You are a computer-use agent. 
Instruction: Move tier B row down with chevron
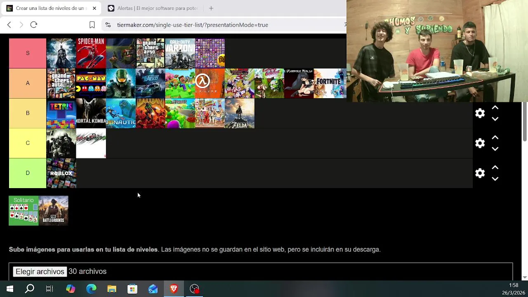click(x=495, y=119)
